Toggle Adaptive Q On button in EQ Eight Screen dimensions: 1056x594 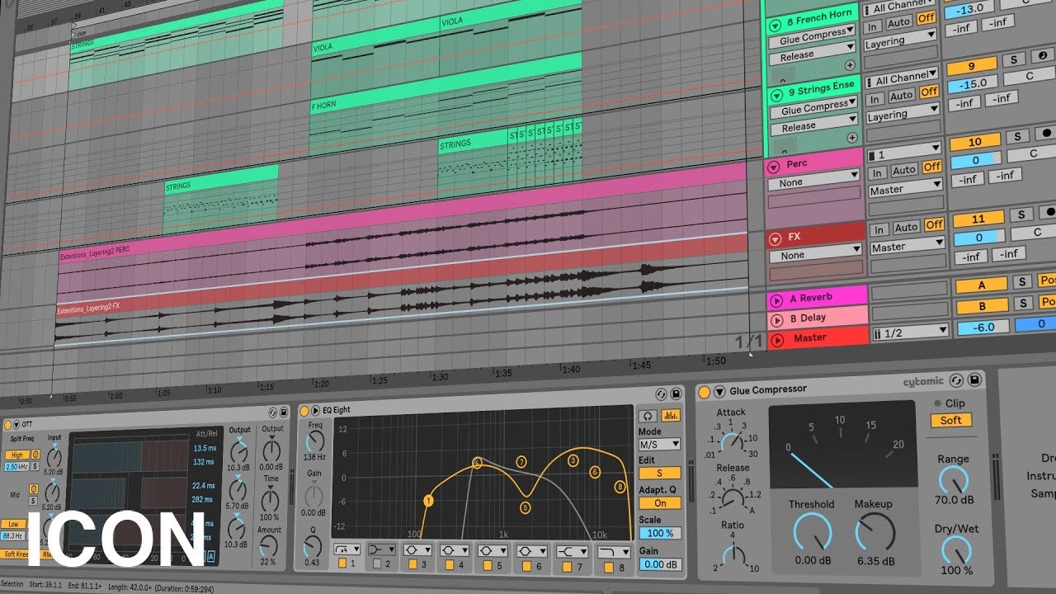659,503
